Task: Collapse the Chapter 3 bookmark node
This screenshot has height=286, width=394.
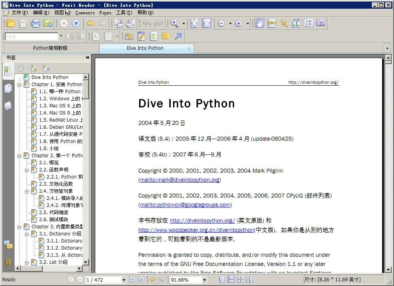Action: [19, 227]
